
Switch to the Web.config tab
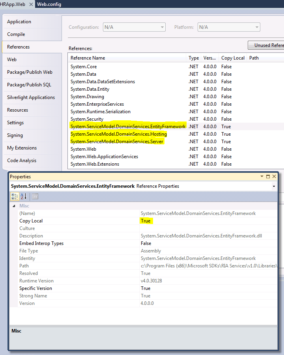(49, 4)
